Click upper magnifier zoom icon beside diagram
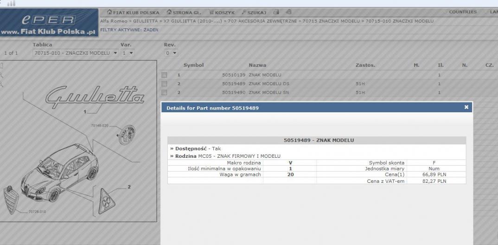 (x=1, y=75)
